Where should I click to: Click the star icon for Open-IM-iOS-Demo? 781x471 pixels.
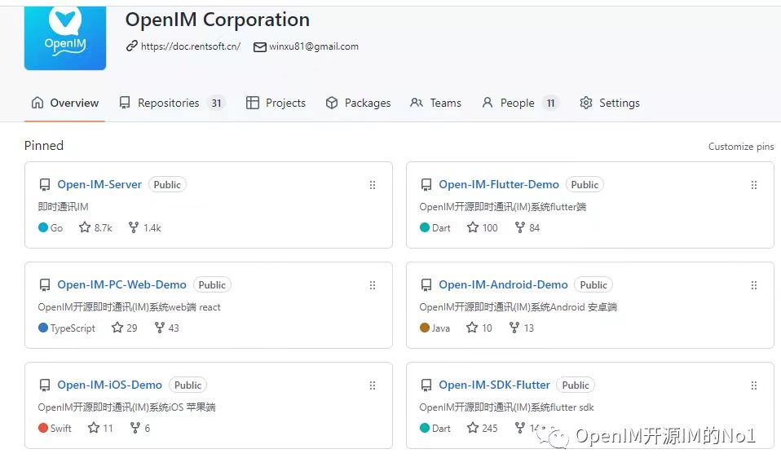coord(94,429)
